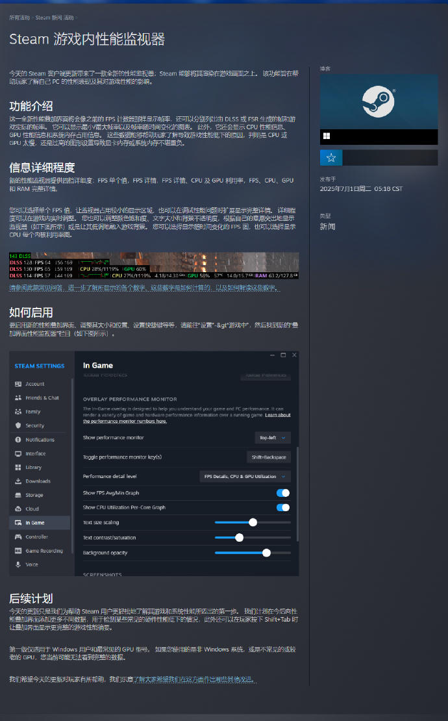This screenshot has height=721, width=448.
Task: Click the star follow icon under Steam capsule
Action: (331, 158)
